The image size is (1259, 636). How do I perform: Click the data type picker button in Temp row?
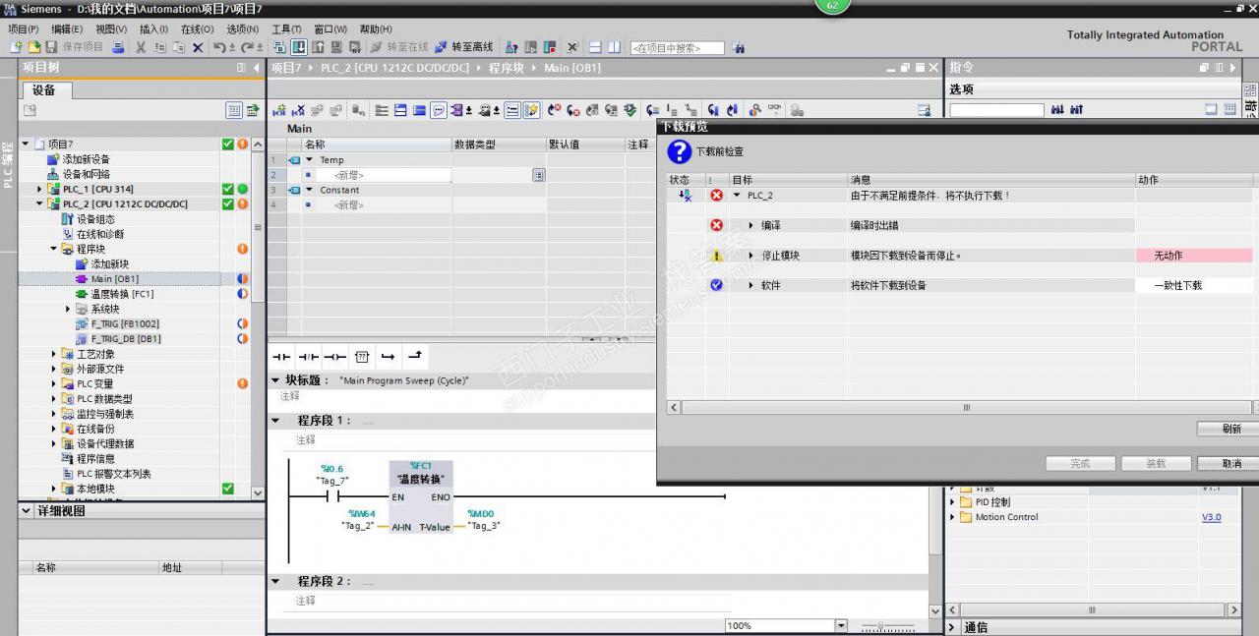[x=538, y=175]
